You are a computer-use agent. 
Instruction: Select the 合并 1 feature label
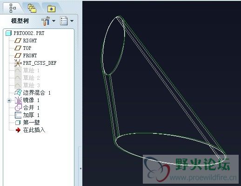click(x=31, y=108)
